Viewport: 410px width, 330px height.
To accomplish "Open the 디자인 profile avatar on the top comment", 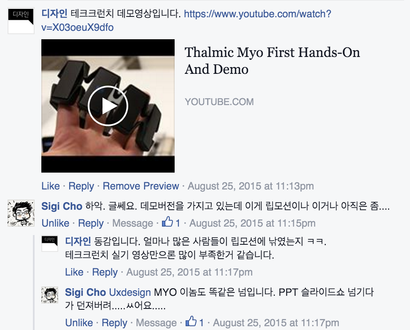I will pos(21,21).
